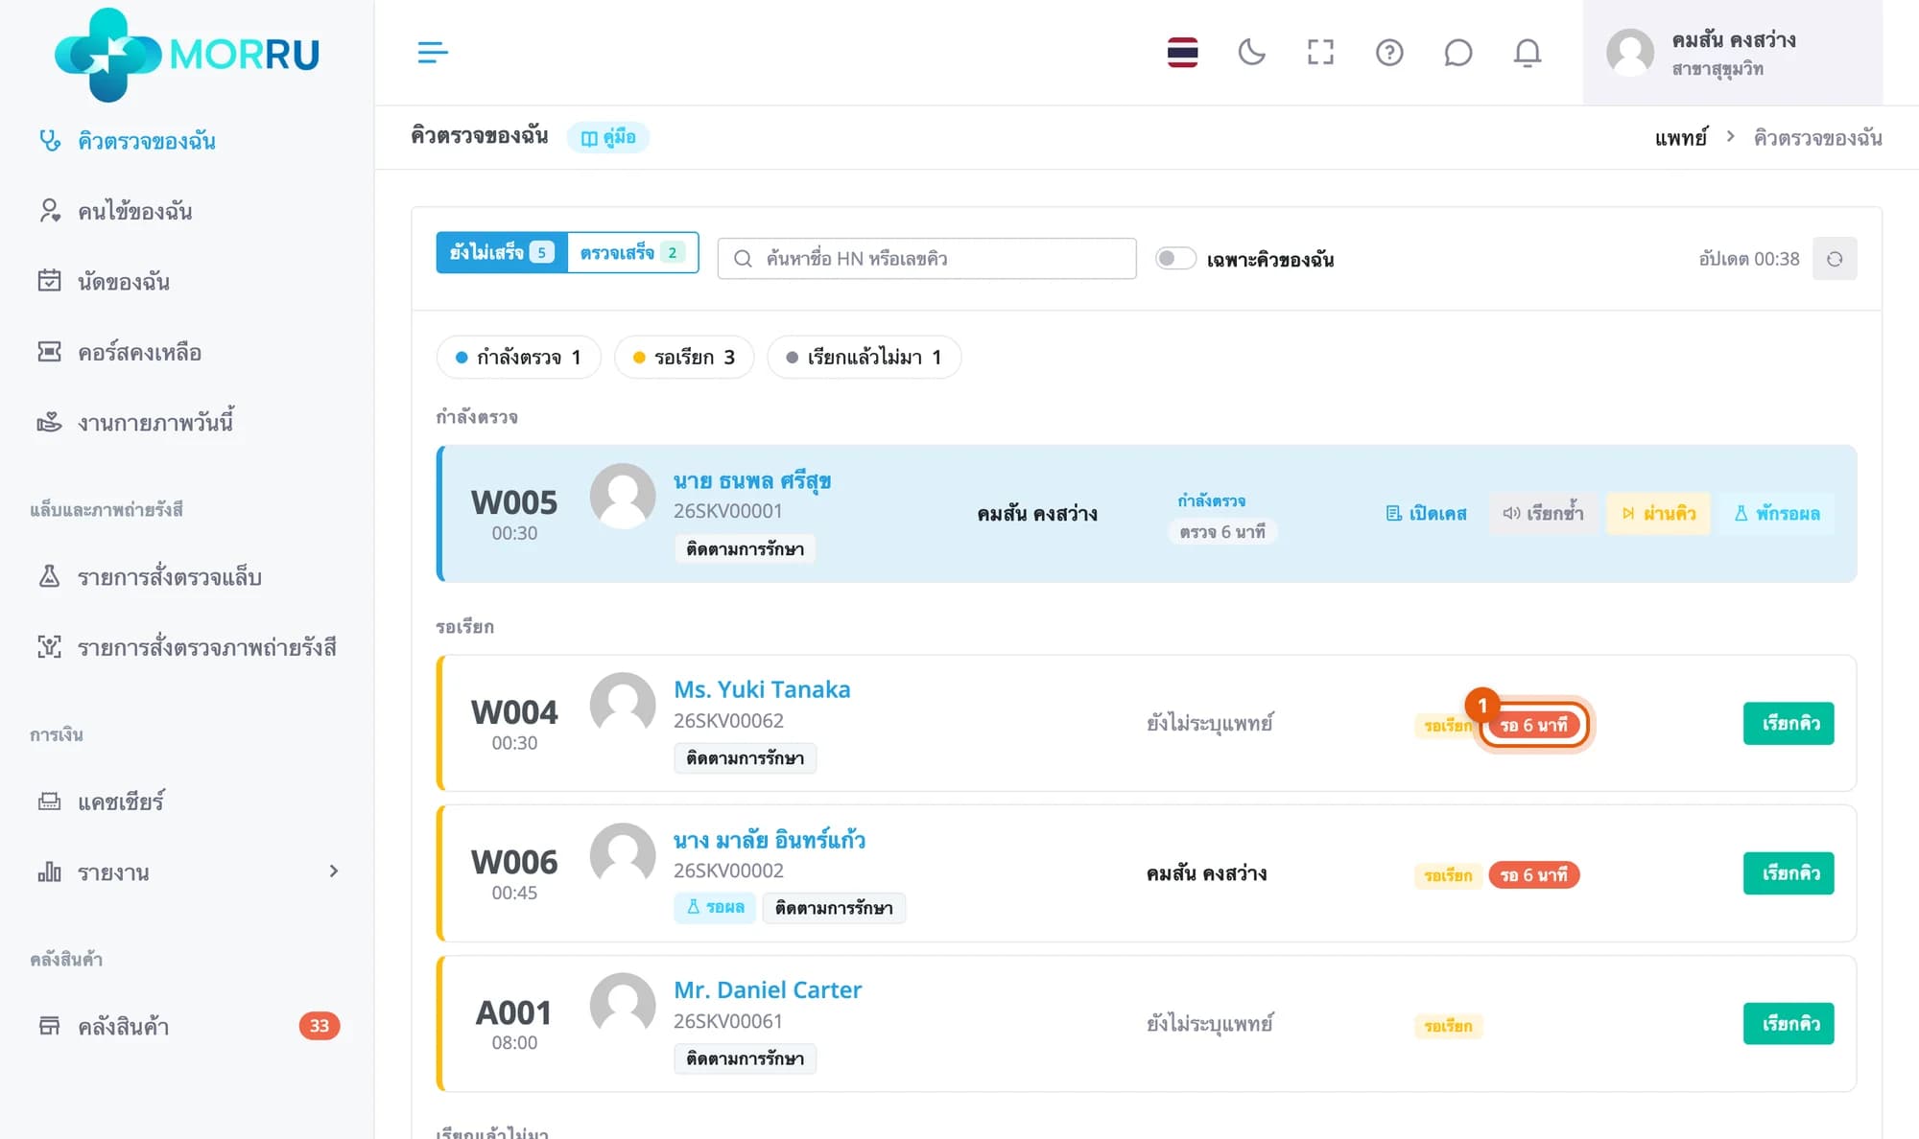Toggle เฉพาะคิวของฉัน switch
This screenshot has width=1919, height=1139.
[x=1175, y=259]
